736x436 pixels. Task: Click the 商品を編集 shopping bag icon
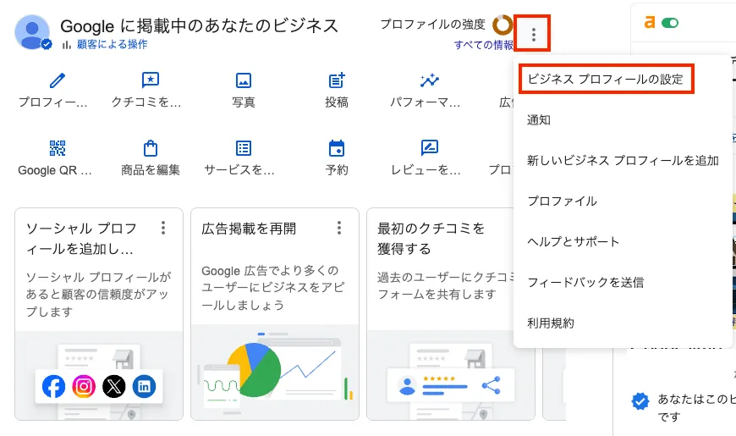151,148
